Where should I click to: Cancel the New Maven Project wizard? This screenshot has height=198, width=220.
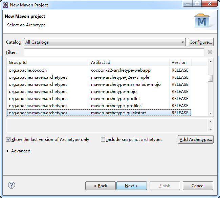click(198, 186)
